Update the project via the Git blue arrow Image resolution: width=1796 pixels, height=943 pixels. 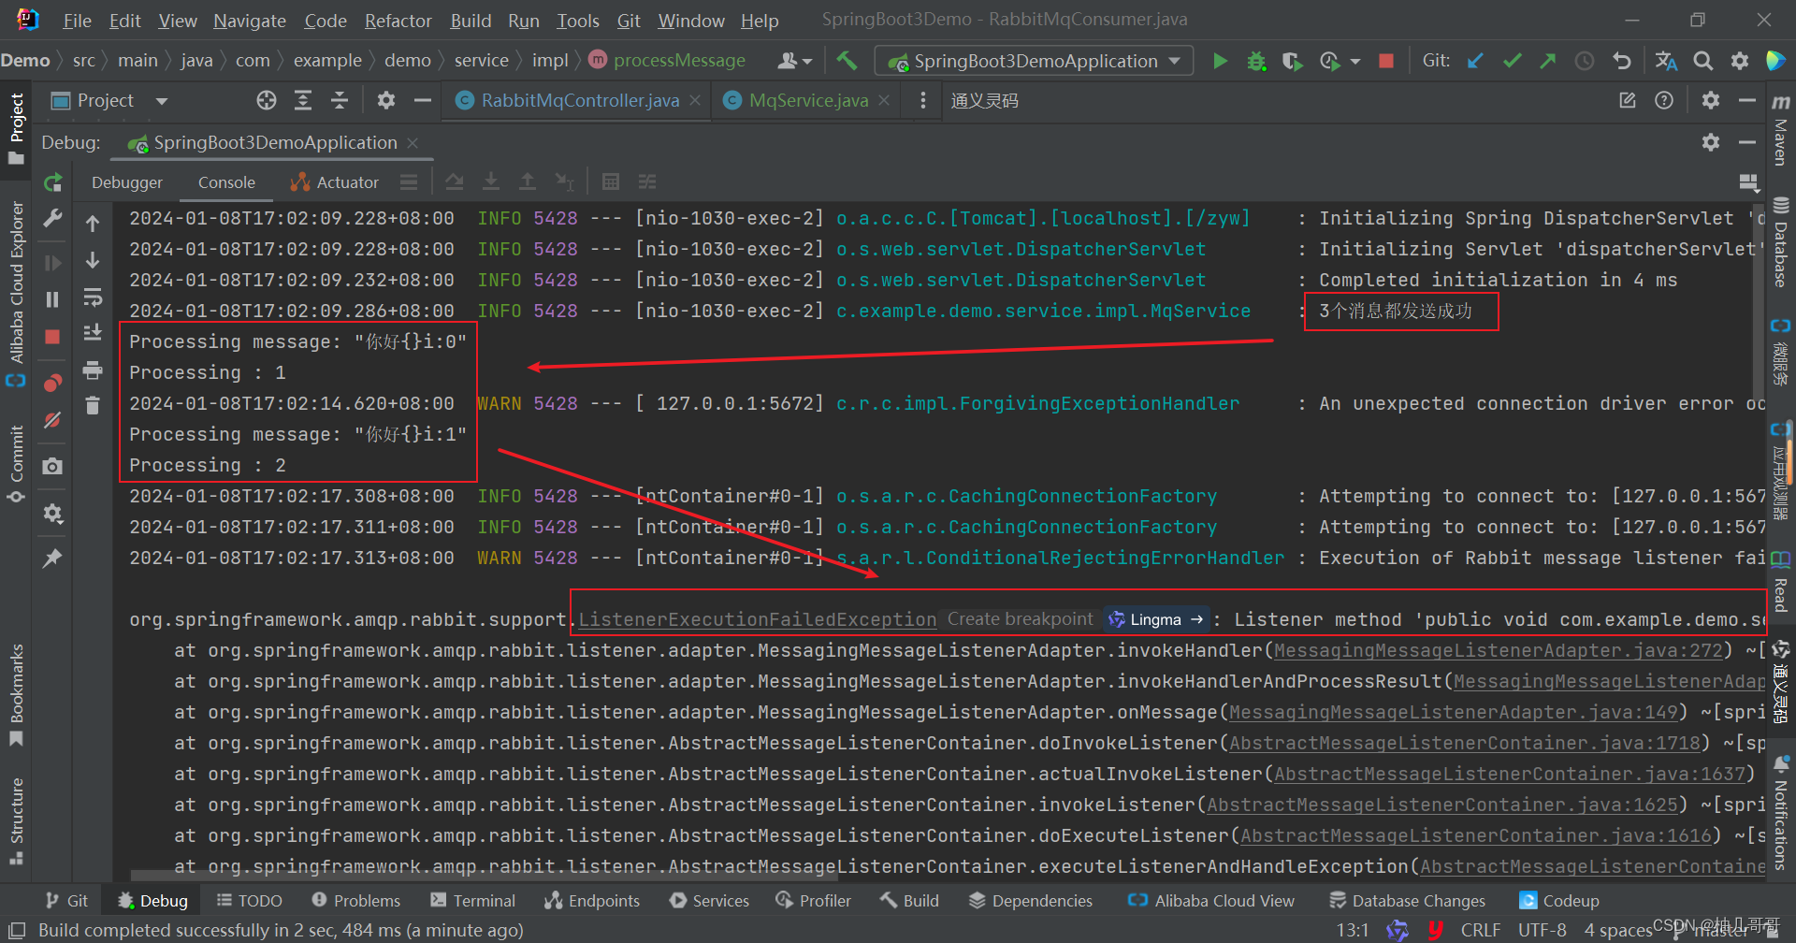pos(1475,61)
